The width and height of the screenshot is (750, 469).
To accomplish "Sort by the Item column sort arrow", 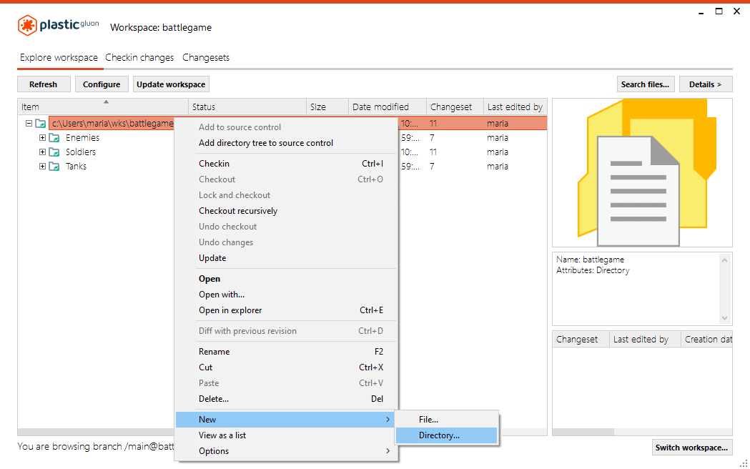I will (107, 102).
